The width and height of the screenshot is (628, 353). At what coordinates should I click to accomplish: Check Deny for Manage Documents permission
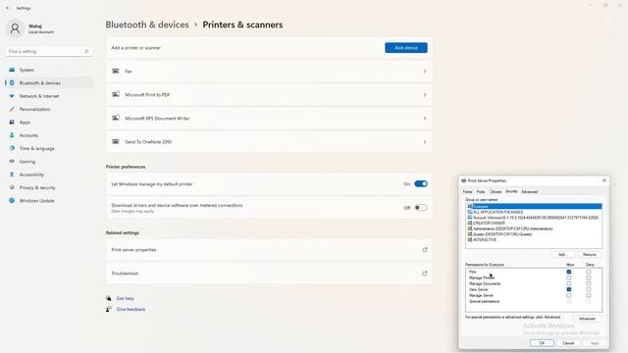[589, 283]
